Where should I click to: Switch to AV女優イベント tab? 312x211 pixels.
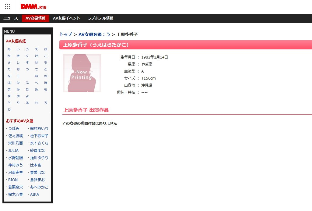click(x=66, y=18)
